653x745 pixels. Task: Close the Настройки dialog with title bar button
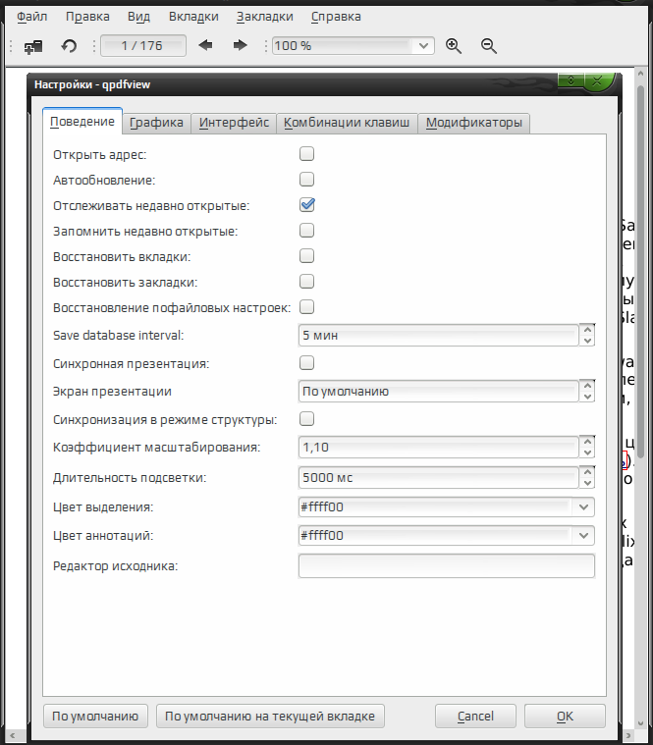[598, 81]
